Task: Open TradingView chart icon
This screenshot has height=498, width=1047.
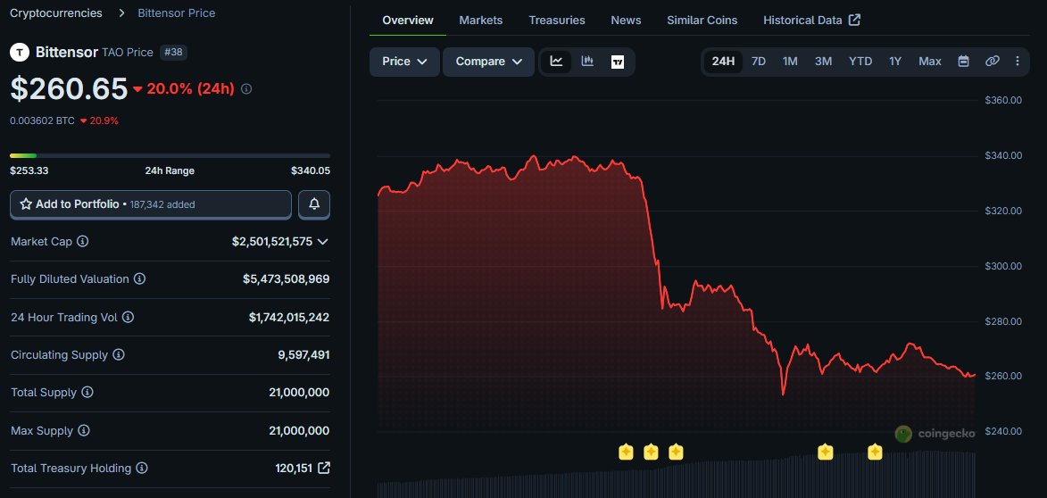Action: 618,62
